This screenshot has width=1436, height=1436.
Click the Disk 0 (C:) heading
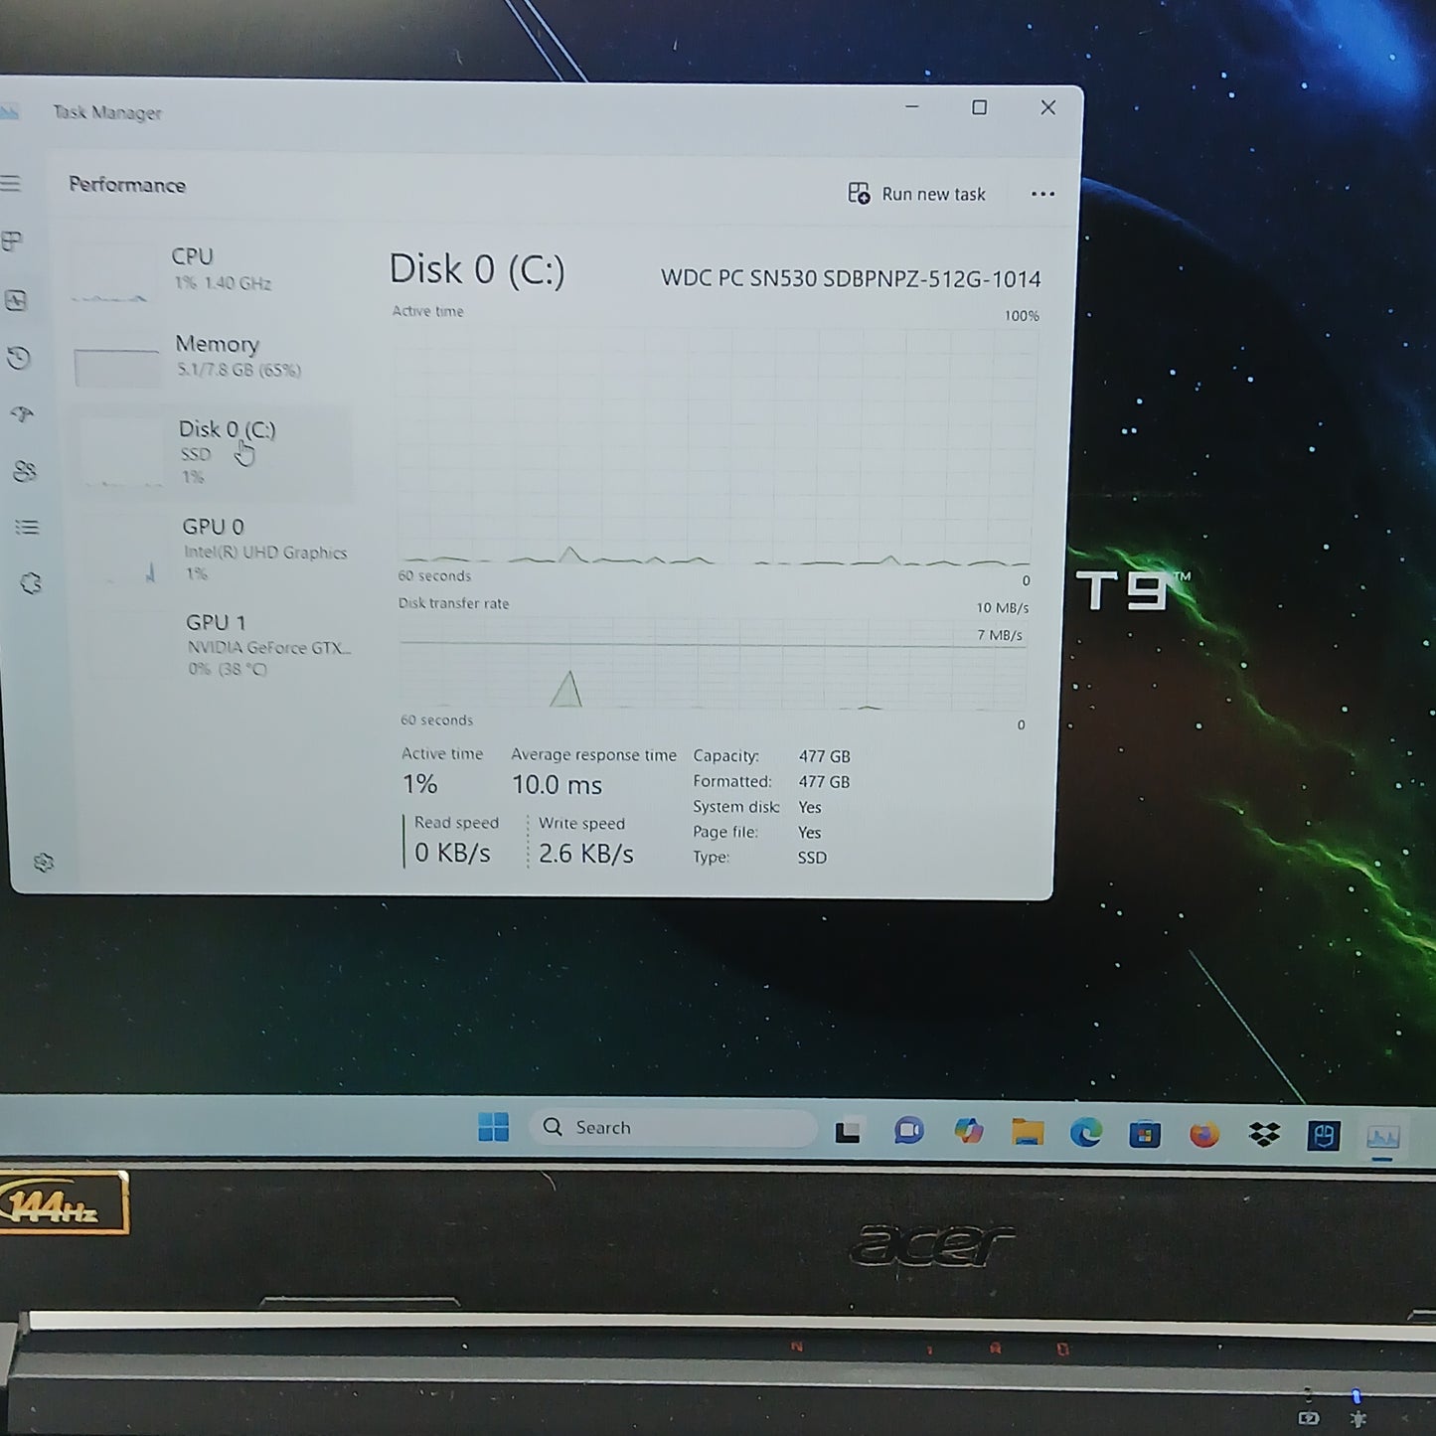477,269
